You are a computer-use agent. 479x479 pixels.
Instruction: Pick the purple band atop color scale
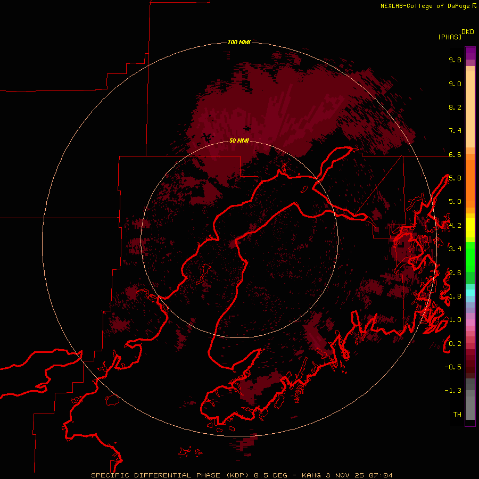[470, 53]
